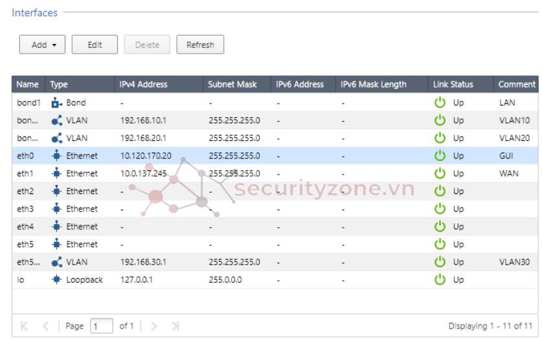542x339 pixels.
Task: Click the Subnet Mask column header
Action: 232,84
